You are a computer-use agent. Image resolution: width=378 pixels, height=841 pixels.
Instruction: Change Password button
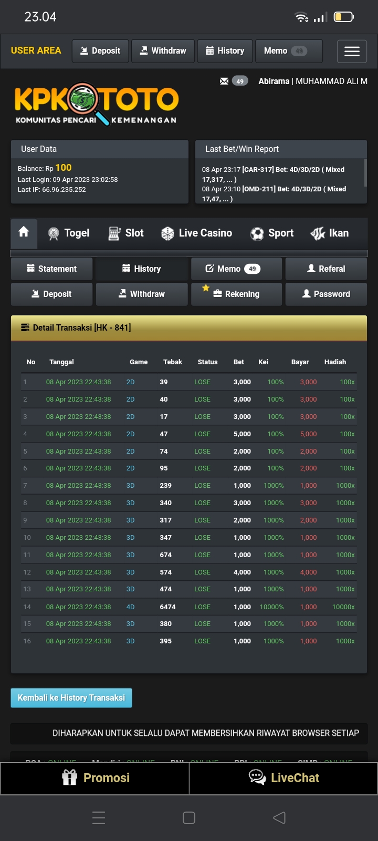[326, 294]
